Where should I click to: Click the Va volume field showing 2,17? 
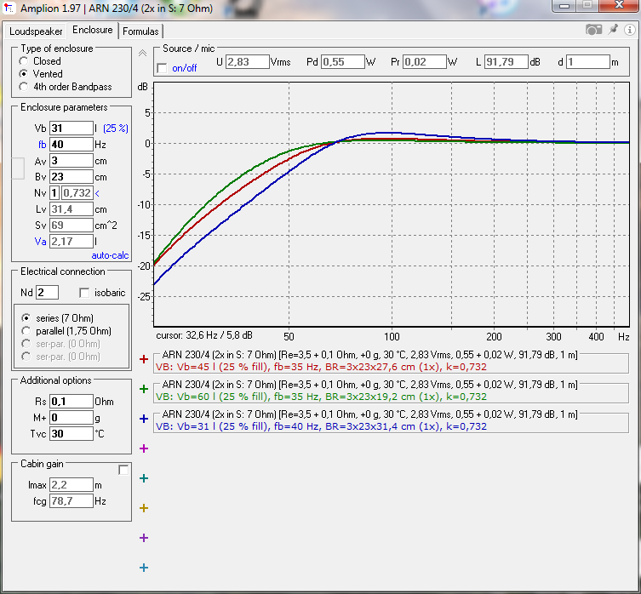(x=72, y=241)
